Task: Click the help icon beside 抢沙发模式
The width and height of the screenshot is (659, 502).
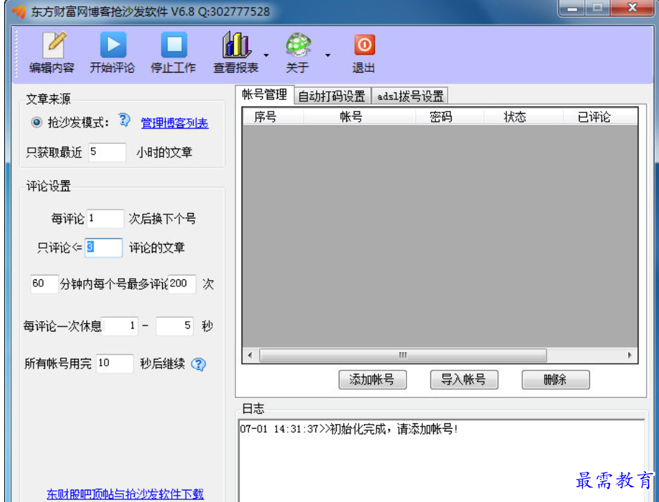Action: [124, 121]
